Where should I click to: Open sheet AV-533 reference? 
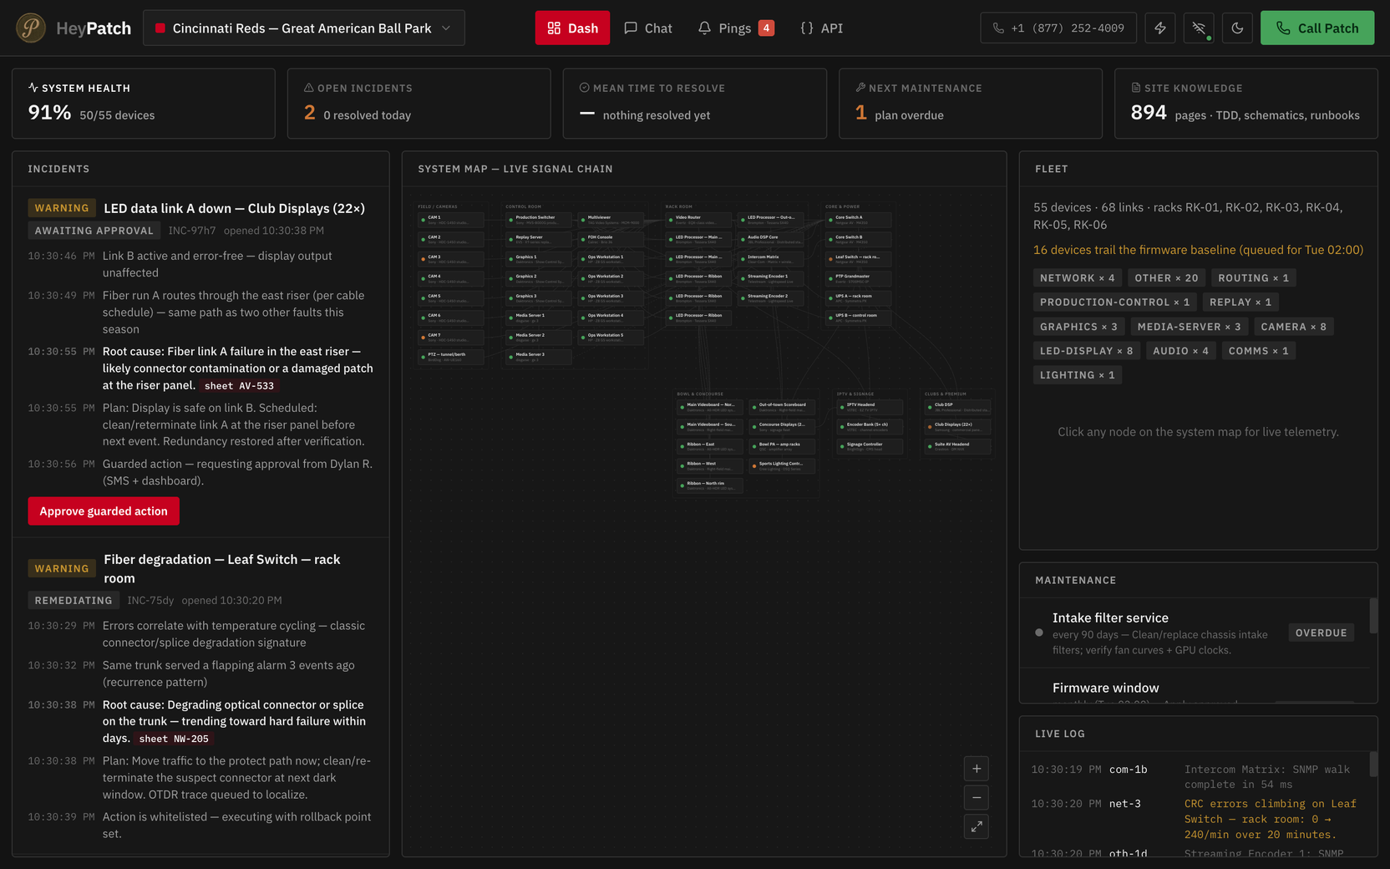point(239,386)
